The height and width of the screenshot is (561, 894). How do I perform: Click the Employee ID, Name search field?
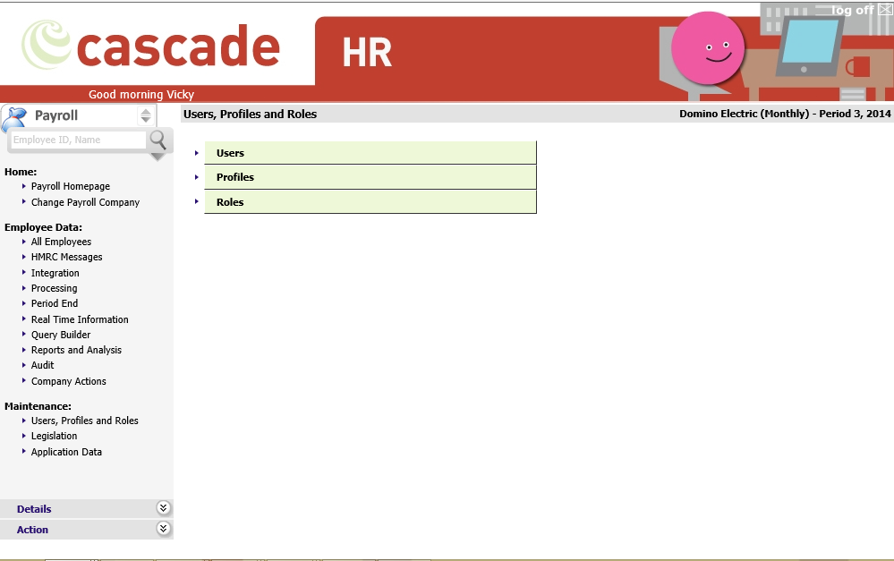pos(78,140)
